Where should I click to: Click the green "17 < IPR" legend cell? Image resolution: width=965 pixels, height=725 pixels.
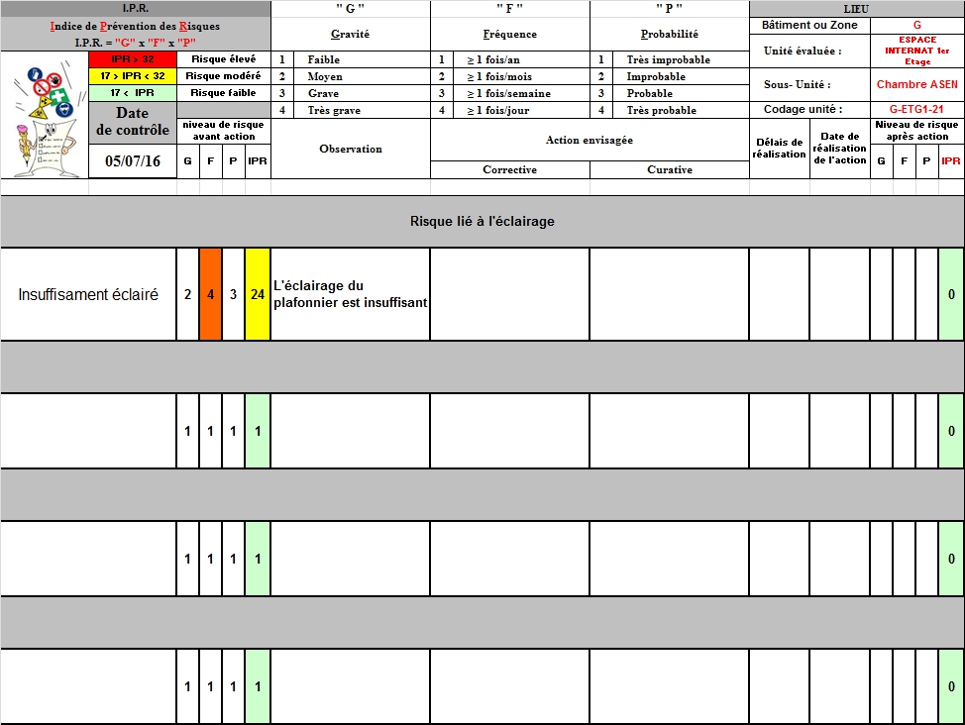click(x=132, y=93)
